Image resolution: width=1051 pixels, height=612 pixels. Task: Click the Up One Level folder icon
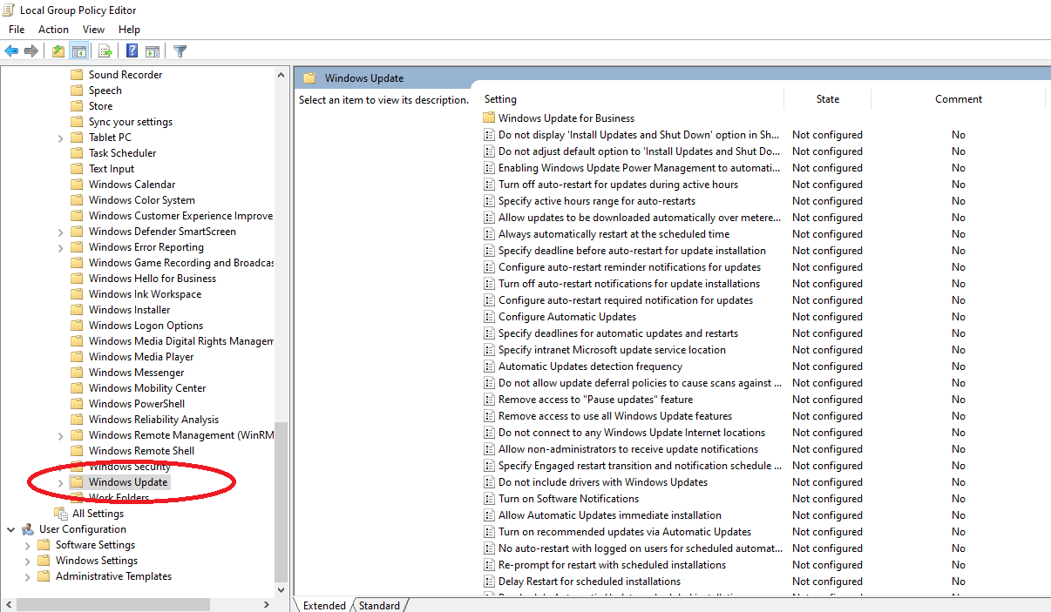[58, 51]
